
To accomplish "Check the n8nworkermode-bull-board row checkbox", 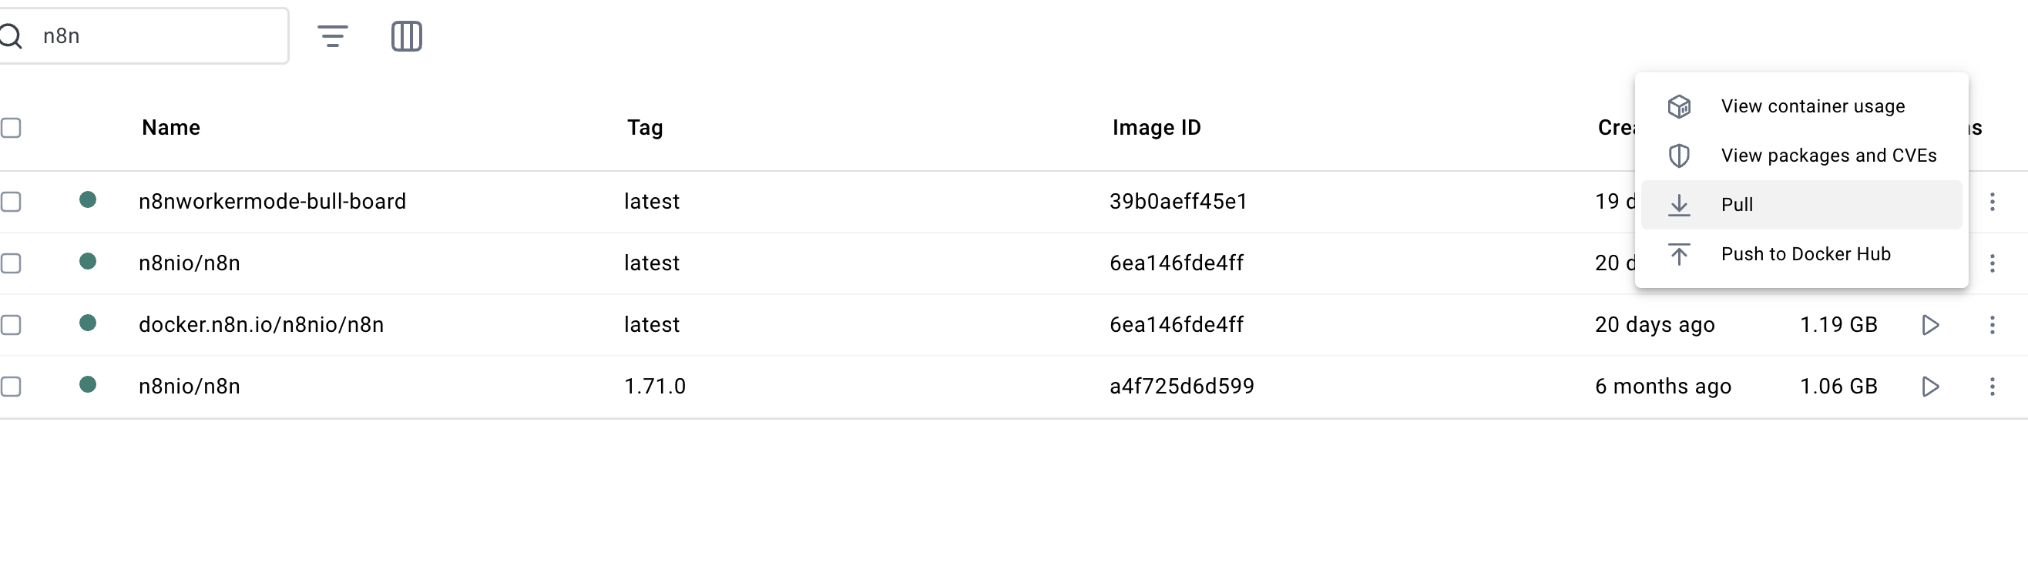I will tap(10, 202).
